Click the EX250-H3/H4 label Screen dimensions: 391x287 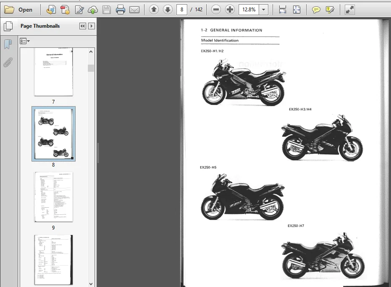(300, 109)
